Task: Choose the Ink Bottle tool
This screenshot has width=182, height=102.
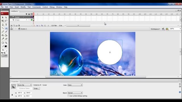Action: coord(3,35)
